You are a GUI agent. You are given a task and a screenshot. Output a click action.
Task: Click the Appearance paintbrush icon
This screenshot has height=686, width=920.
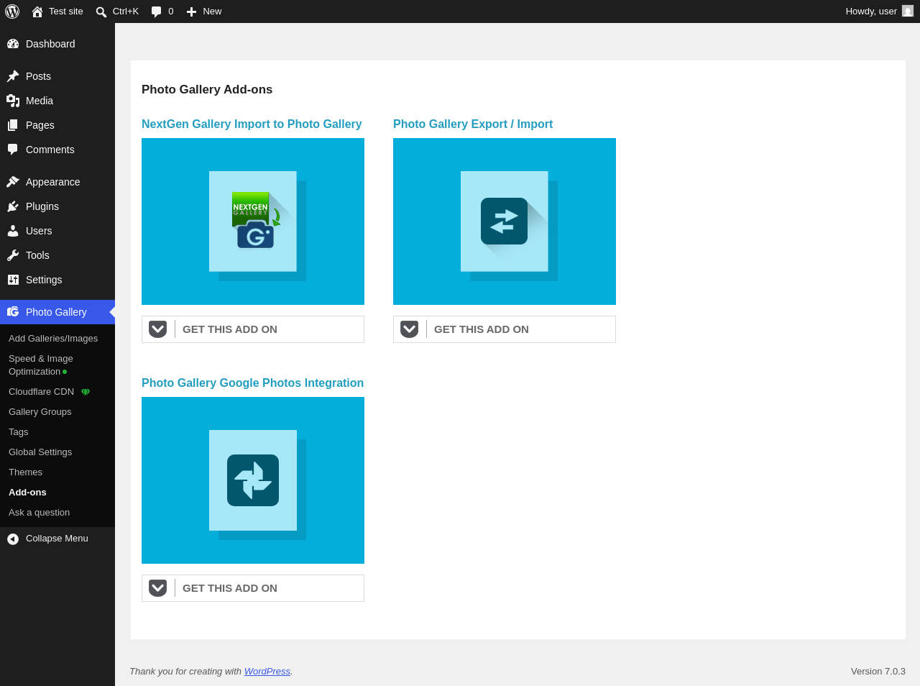coord(13,182)
